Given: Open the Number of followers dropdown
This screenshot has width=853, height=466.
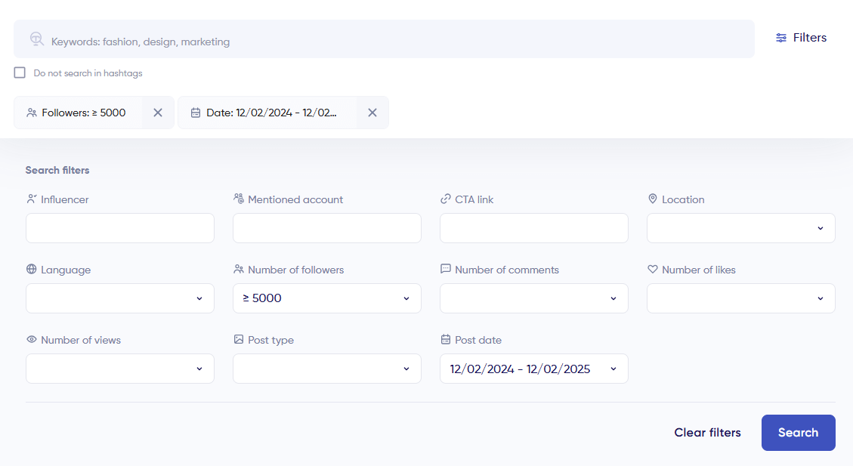Looking at the screenshot, I should tap(327, 298).
